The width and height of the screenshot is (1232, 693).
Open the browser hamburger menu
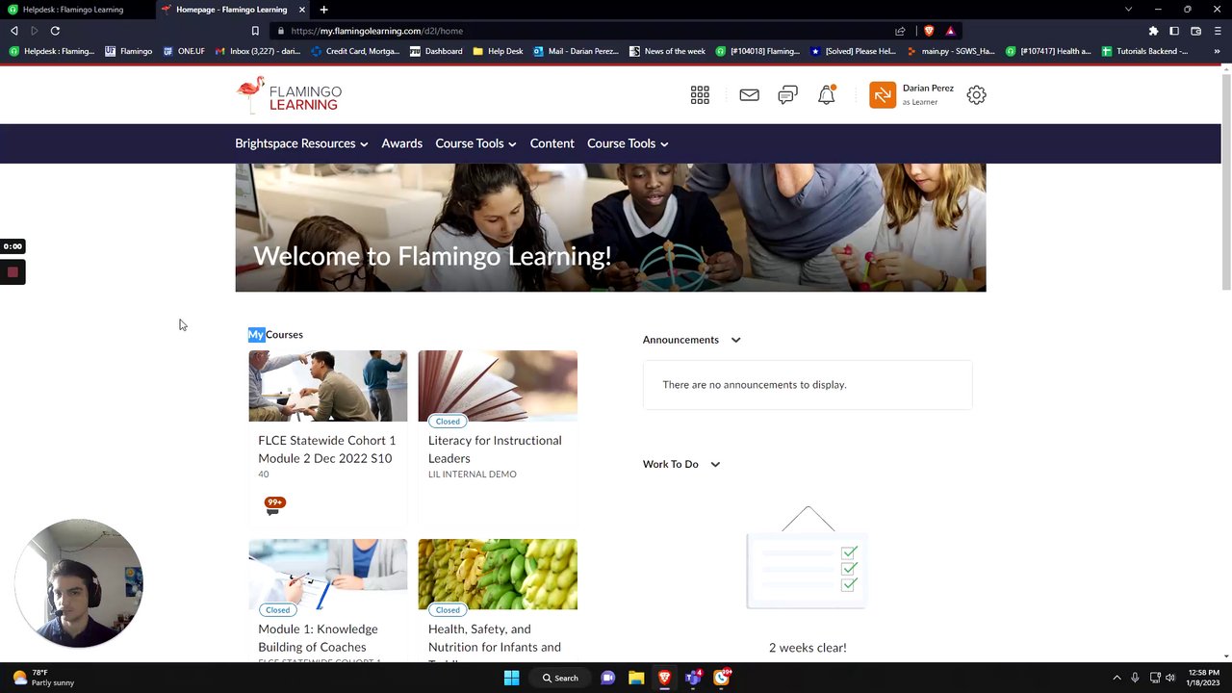[1218, 31]
